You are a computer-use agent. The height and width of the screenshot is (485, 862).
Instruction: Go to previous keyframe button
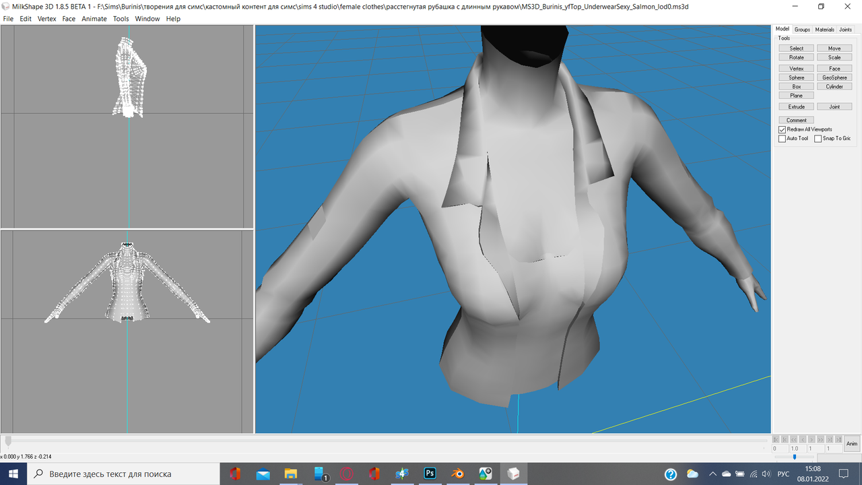click(785, 439)
